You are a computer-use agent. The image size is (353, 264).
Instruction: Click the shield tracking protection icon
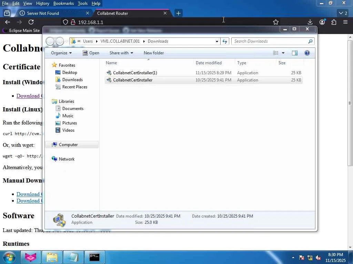pos(65,22)
